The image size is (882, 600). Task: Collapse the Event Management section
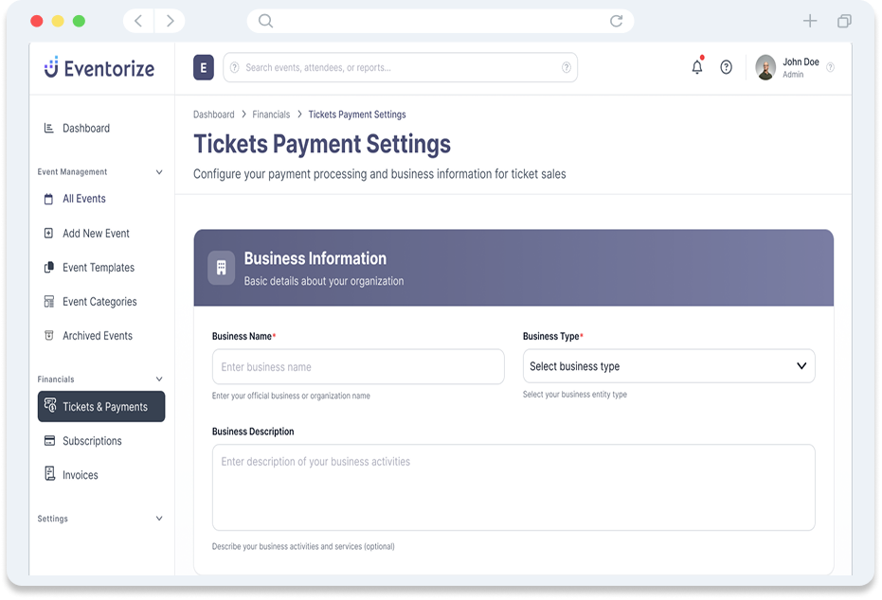point(158,172)
